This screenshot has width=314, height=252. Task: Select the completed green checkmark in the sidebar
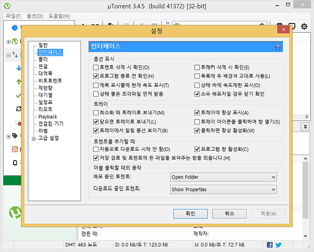pos(18,96)
